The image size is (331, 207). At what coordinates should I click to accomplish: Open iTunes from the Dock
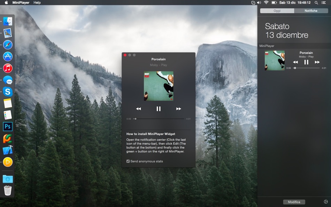(8, 68)
